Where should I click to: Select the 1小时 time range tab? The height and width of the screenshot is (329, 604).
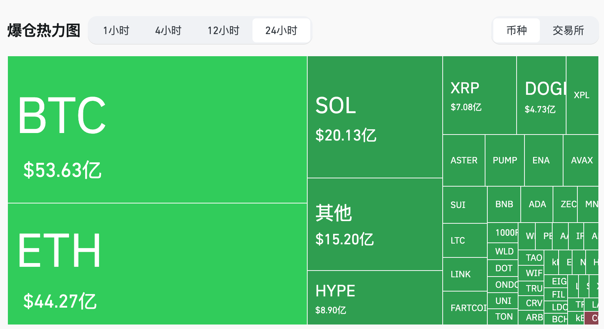116,30
